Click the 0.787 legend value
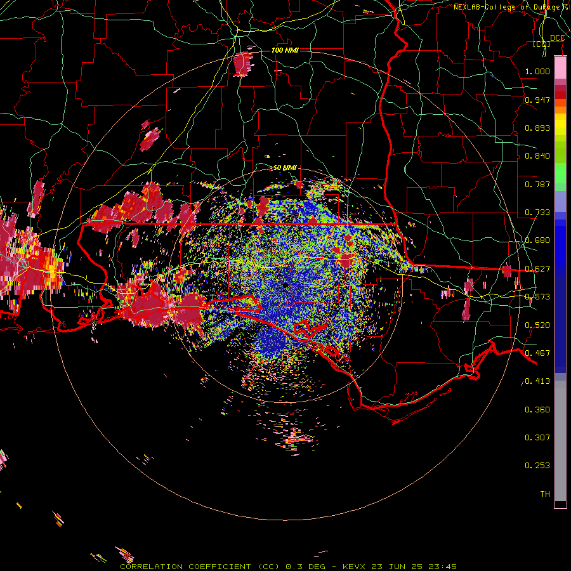The width and height of the screenshot is (571, 571). [x=537, y=184]
